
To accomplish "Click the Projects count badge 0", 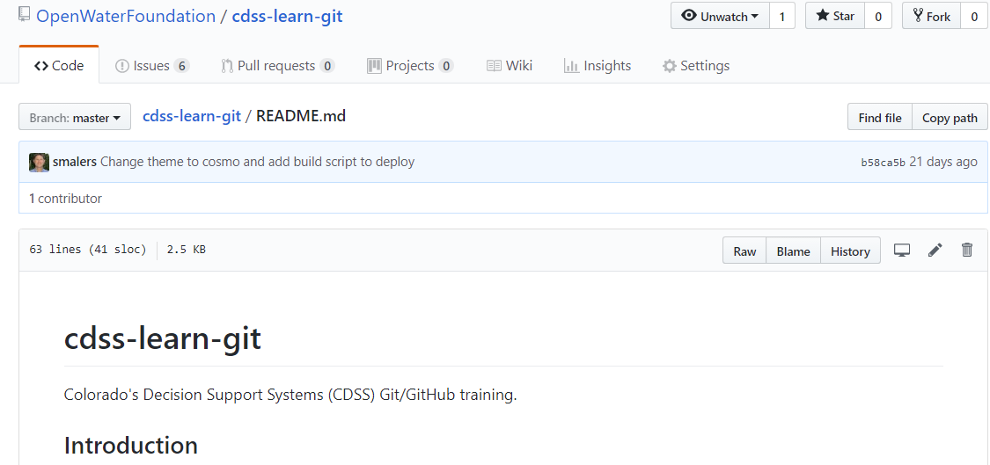I will click(446, 66).
